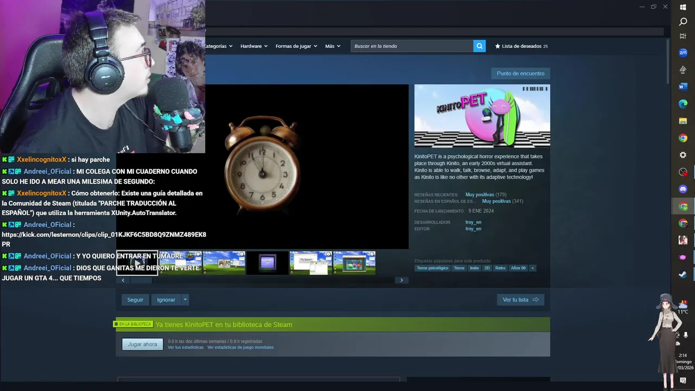Screen dimensions: 695x391
Task: Select the Retro tag
Action: click(500, 268)
